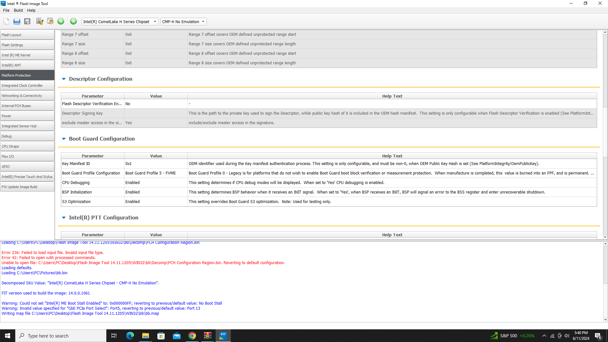The width and height of the screenshot is (608, 342).
Task: Go to Networking & Connectivity
Action: [27, 96]
